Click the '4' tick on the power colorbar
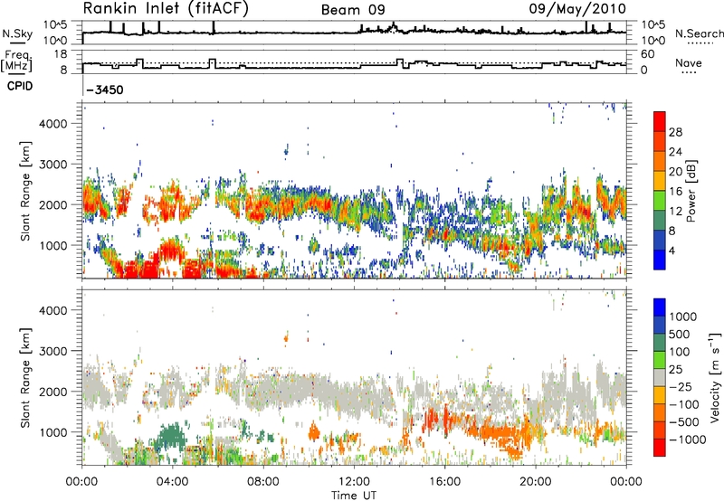Viewport: 724px width, 501px height. (672, 251)
